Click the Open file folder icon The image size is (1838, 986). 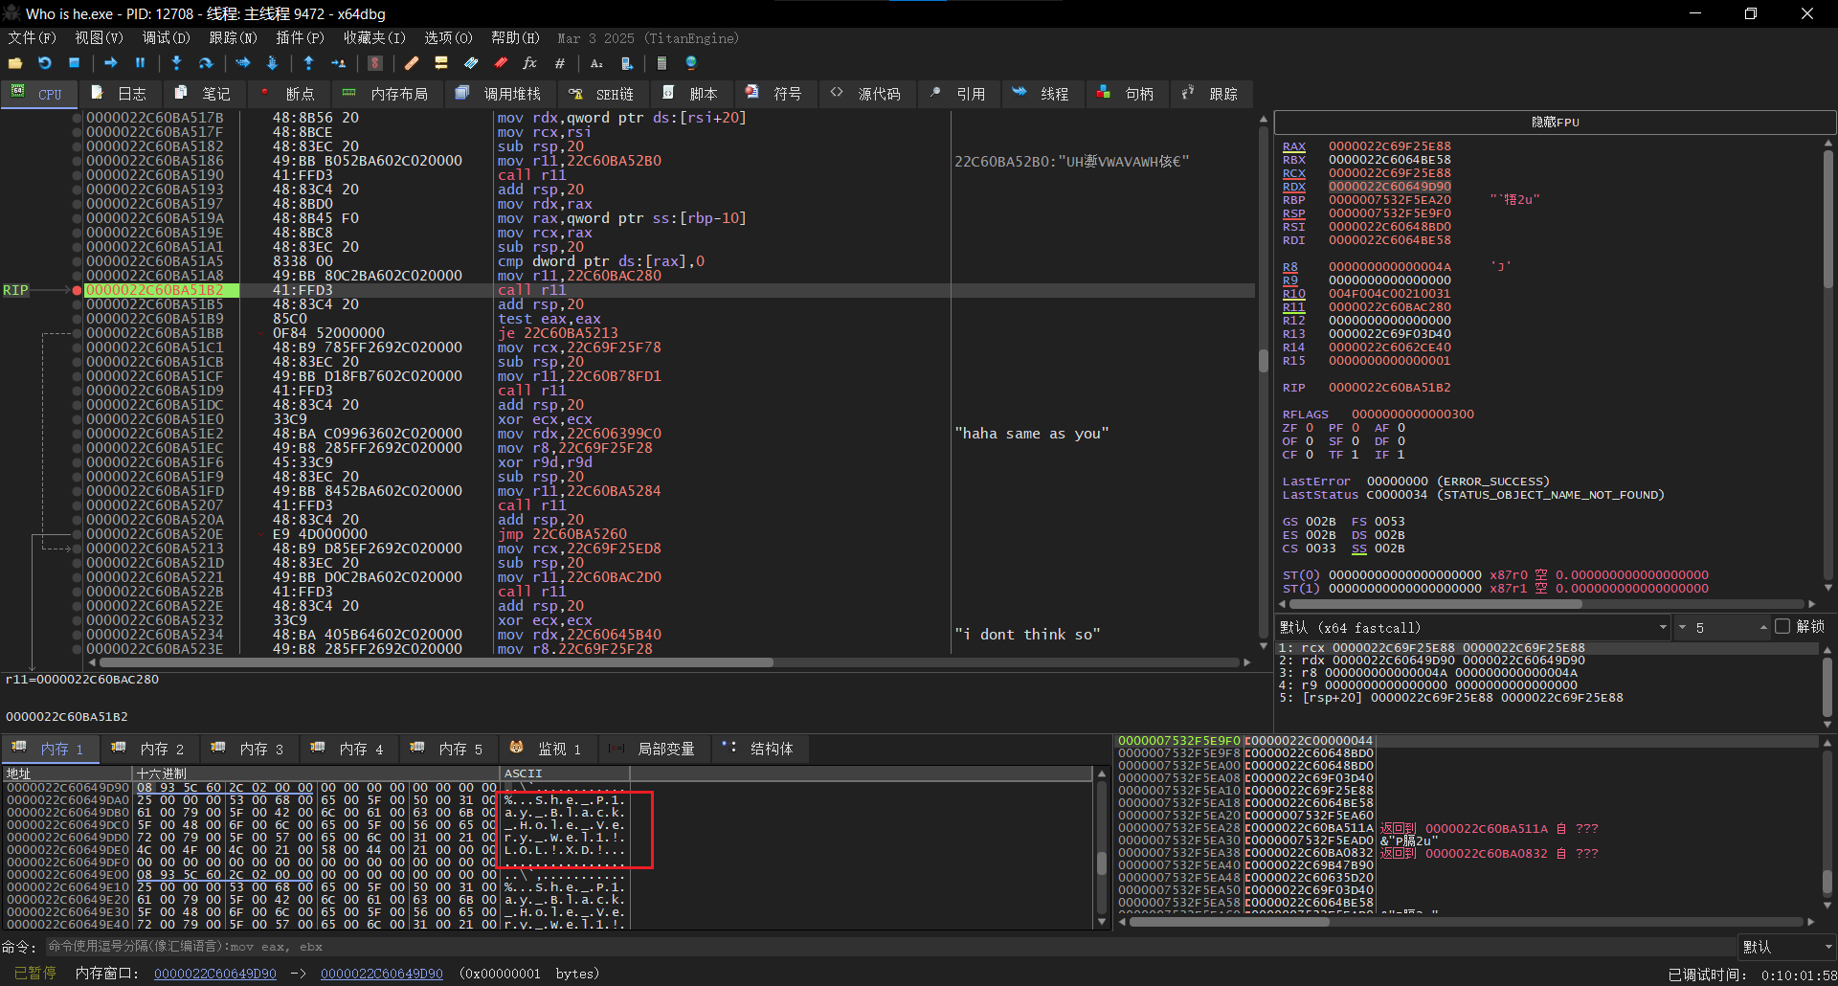pos(14,63)
